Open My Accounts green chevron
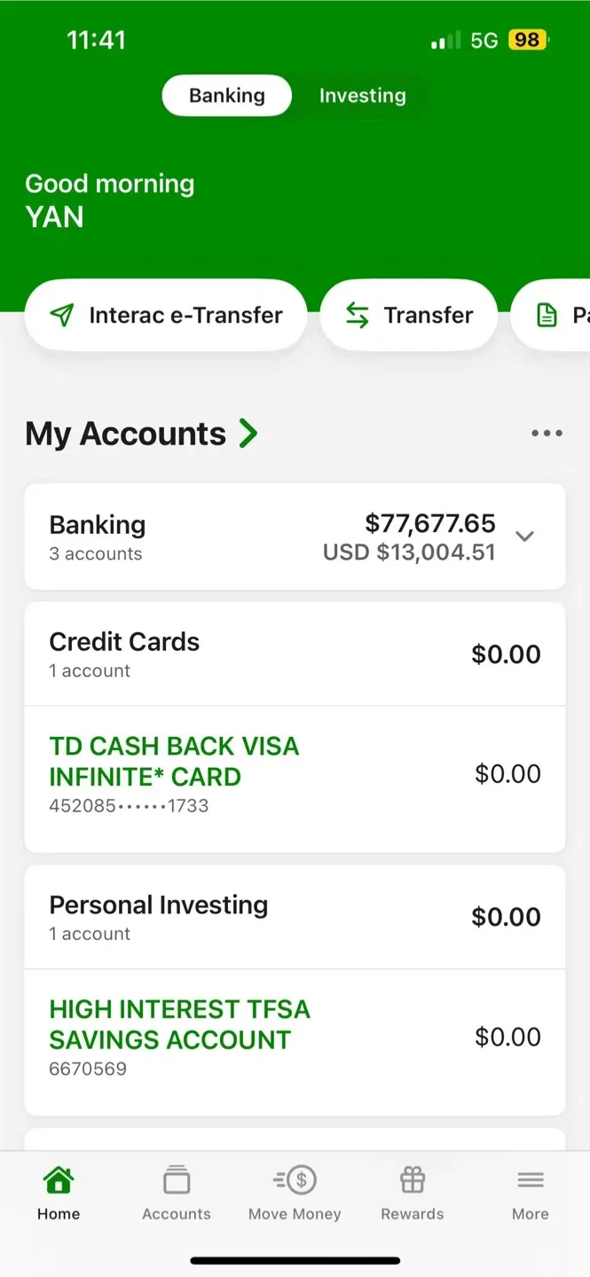The width and height of the screenshot is (590, 1277). (248, 434)
